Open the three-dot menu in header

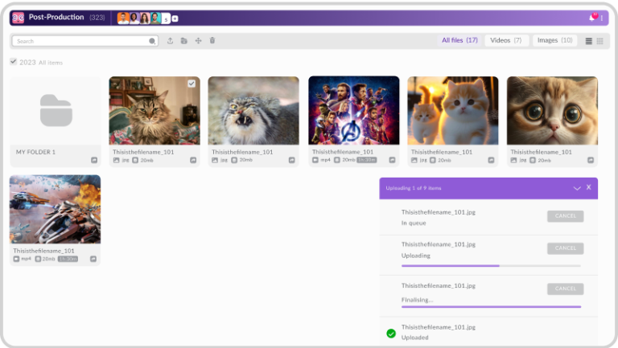pos(602,18)
